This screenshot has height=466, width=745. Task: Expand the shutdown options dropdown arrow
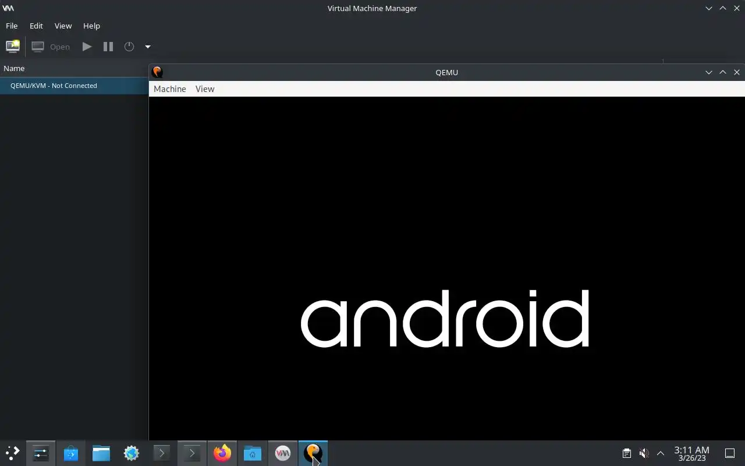[148, 47]
